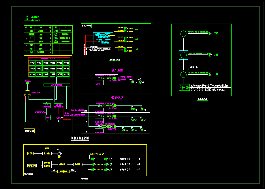Select the client workstation computer symbol

click(x=27, y=93)
